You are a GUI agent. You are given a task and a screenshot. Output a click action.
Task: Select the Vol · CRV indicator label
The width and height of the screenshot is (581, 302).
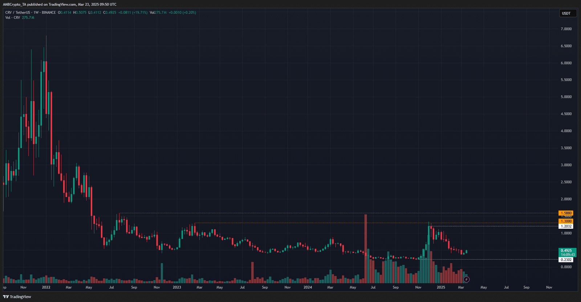point(12,17)
